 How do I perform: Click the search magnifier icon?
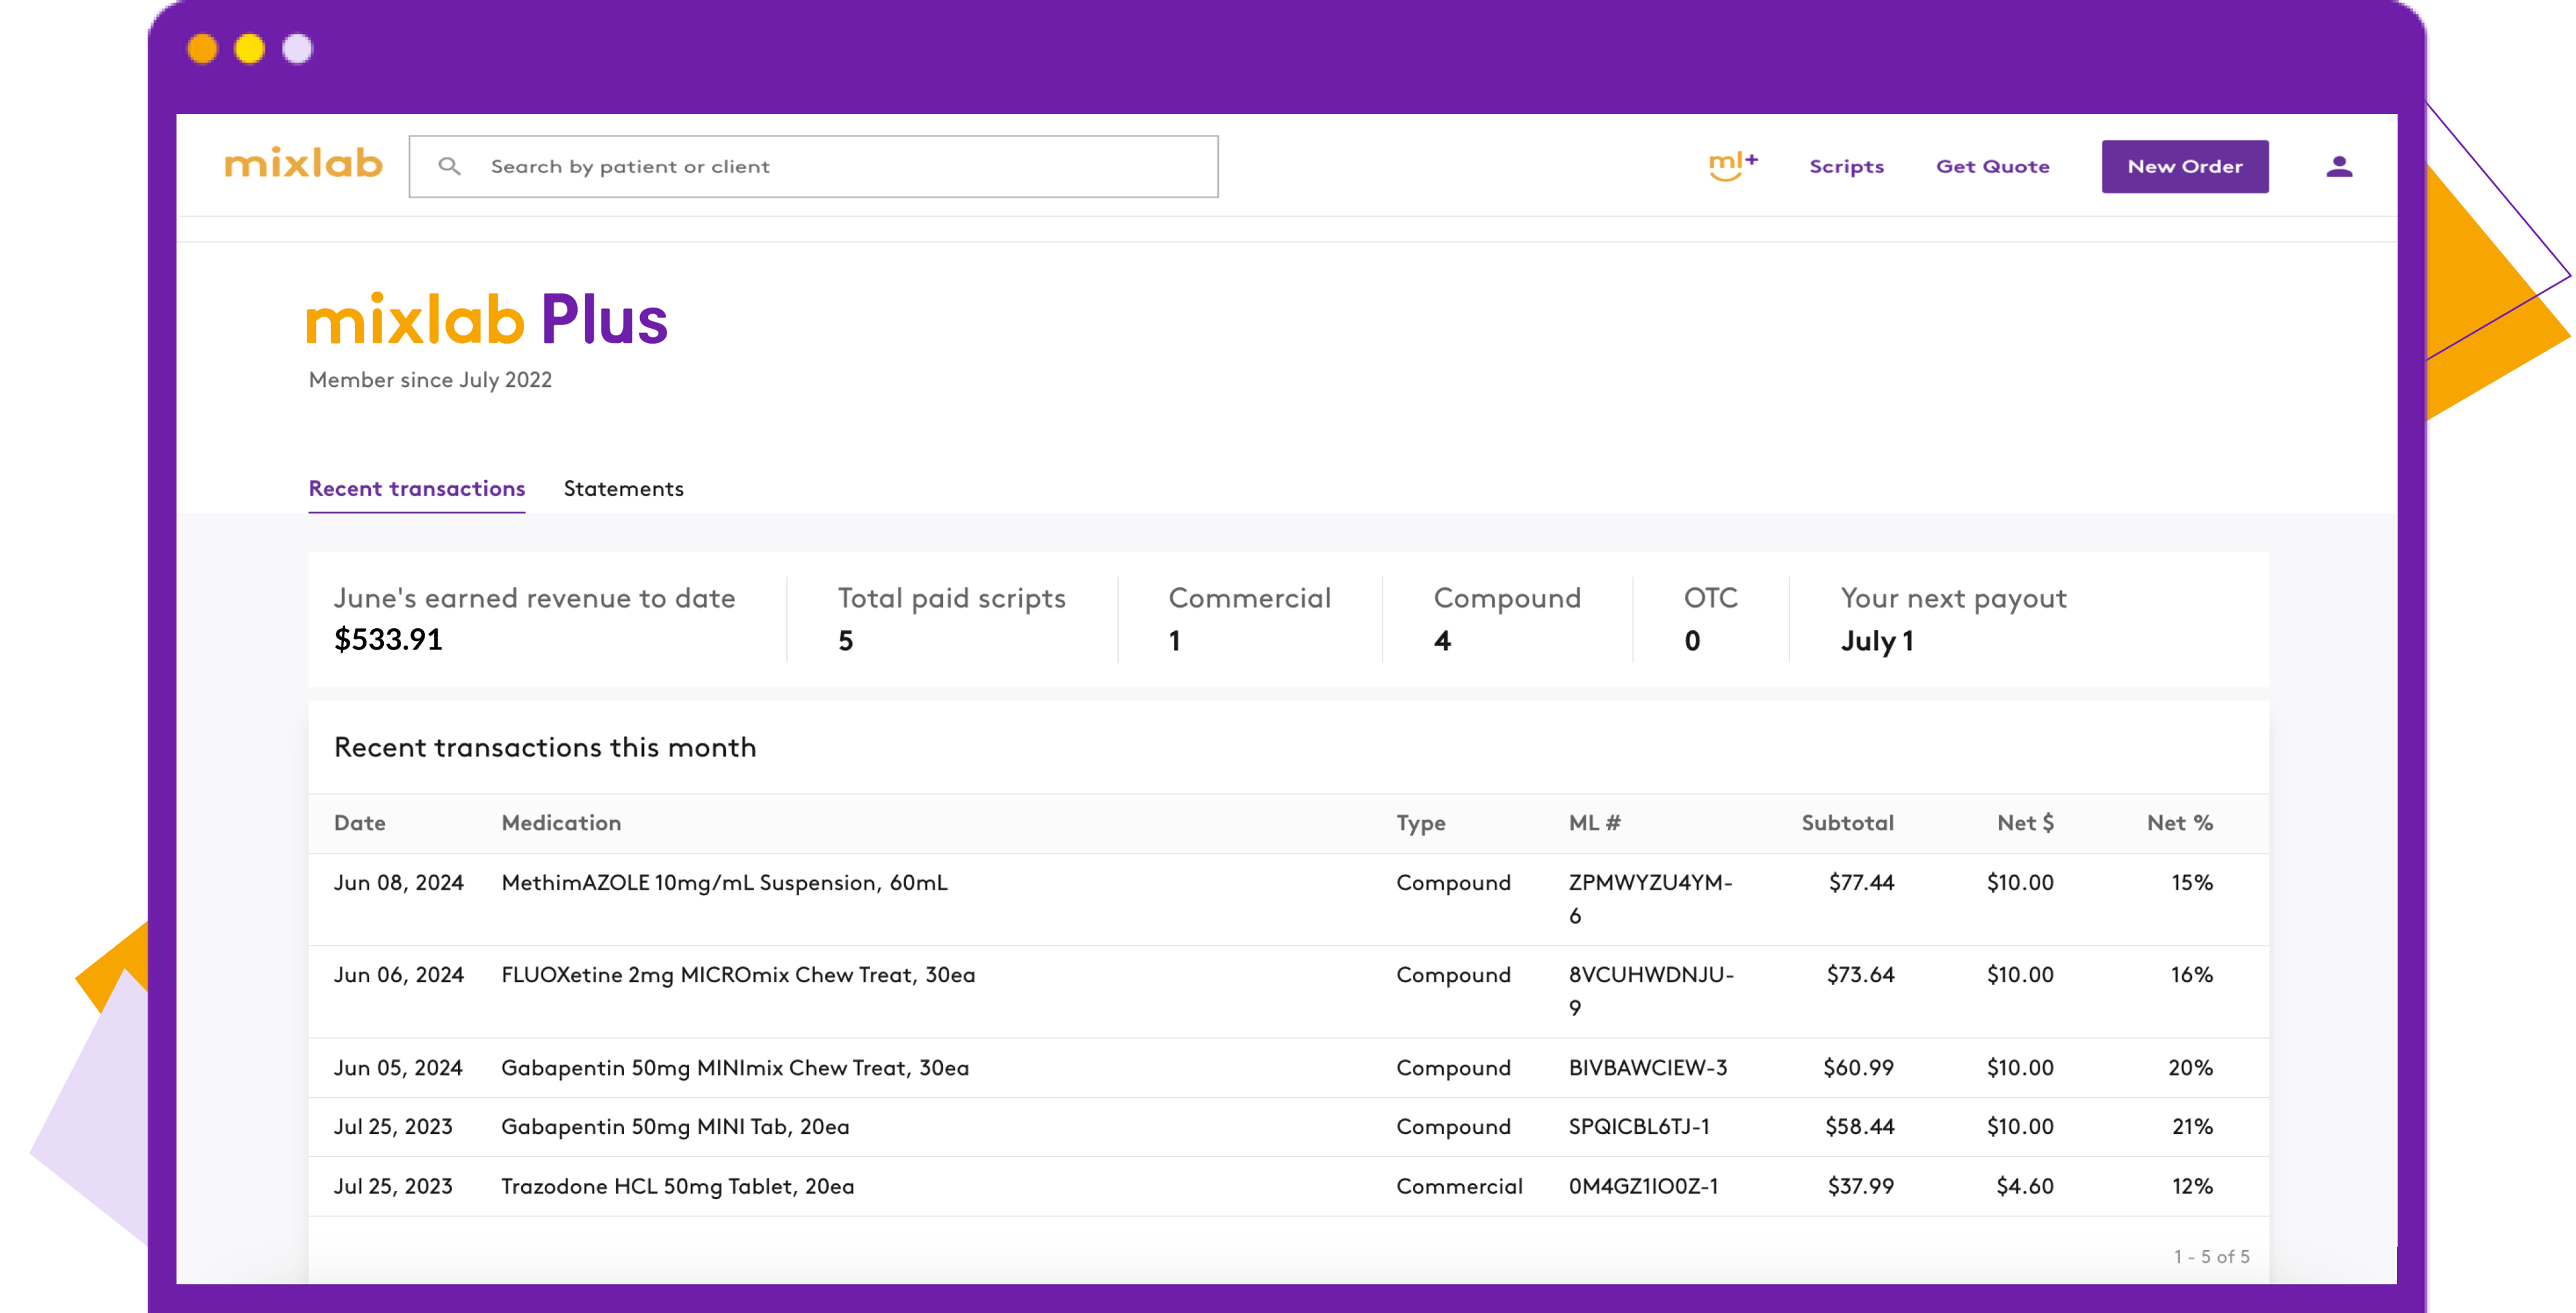[450, 166]
